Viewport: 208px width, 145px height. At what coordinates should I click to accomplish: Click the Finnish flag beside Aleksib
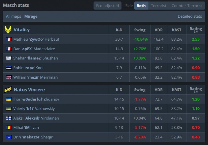click(x=9, y=118)
